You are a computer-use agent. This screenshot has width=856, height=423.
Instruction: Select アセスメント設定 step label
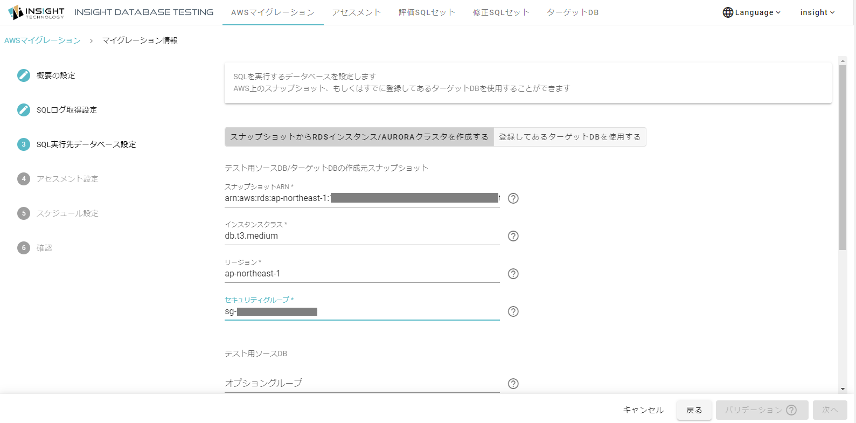pyautogui.click(x=67, y=179)
